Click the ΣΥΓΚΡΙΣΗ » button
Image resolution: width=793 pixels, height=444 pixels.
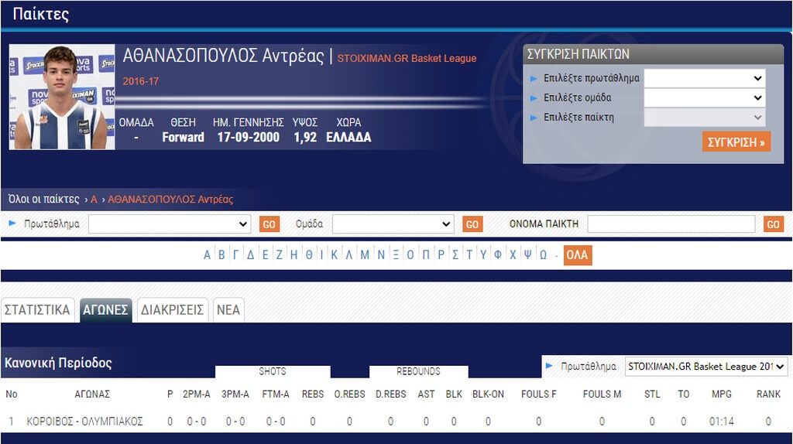(736, 142)
